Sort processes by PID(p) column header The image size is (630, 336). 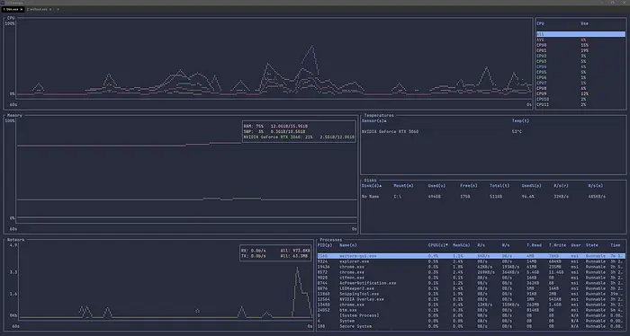click(325, 245)
